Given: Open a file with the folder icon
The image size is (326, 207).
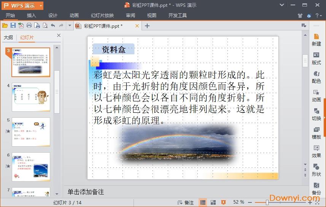Looking at the screenshot, I should (x=5, y=25).
